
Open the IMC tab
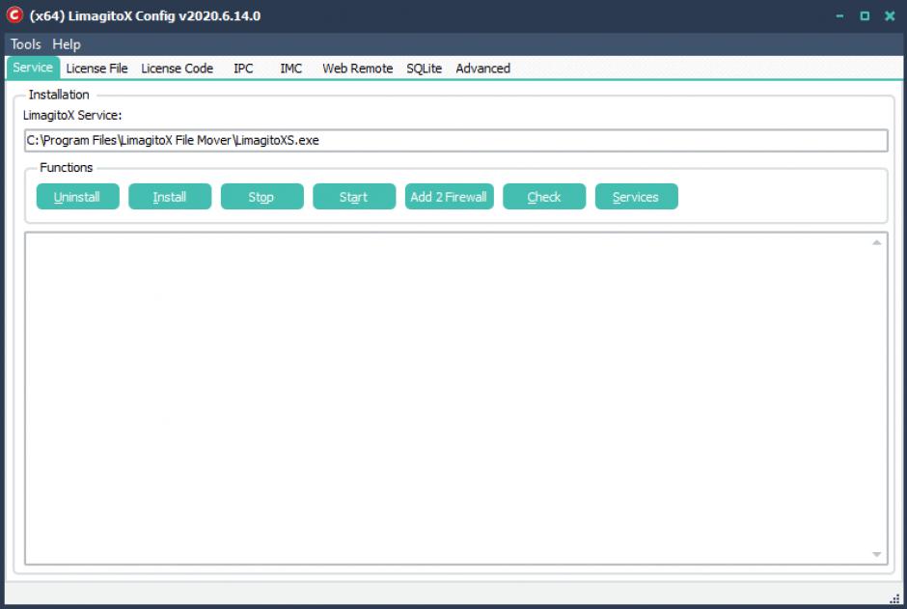[x=291, y=69]
